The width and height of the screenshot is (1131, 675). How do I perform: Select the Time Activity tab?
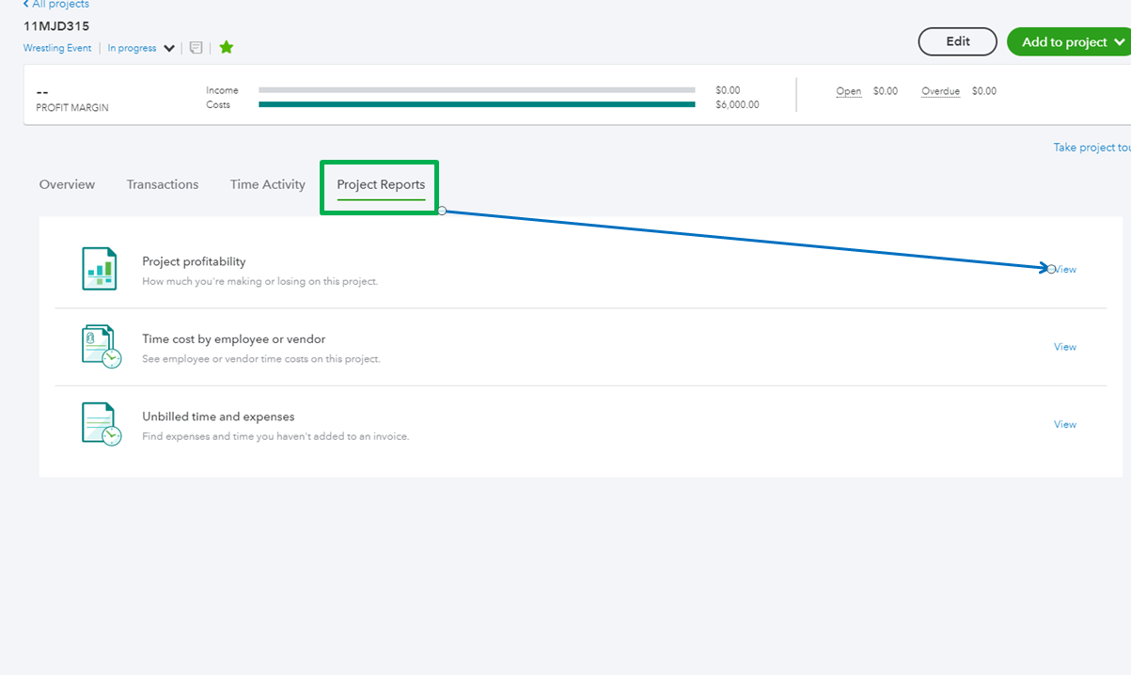pyautogui.click(x=268, y=184)
